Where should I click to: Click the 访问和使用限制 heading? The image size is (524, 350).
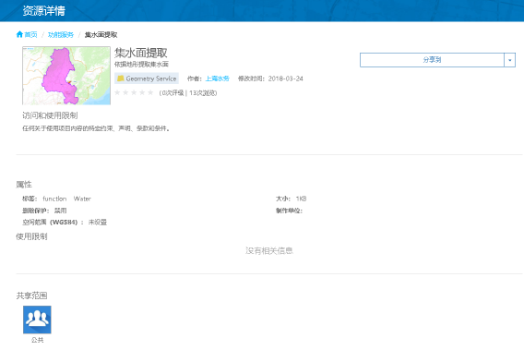point(50,115)
